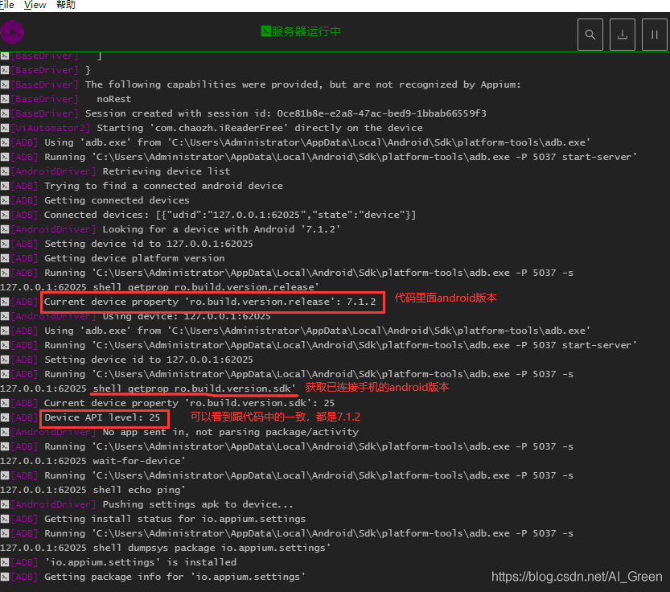Select line 'Pushing settings apk to device...'

(x=198, y=505)
